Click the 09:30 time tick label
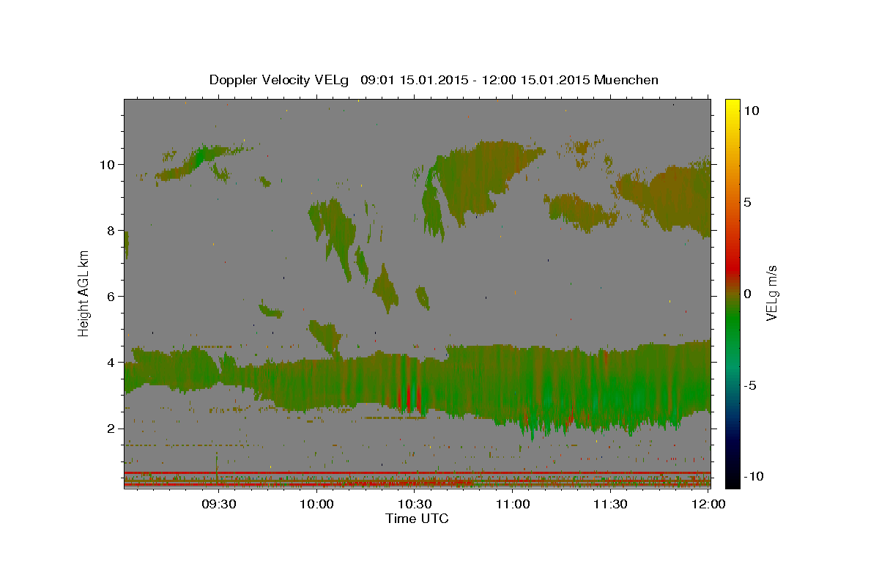This screenshot has height=586, width=879. tap(219, 504)
